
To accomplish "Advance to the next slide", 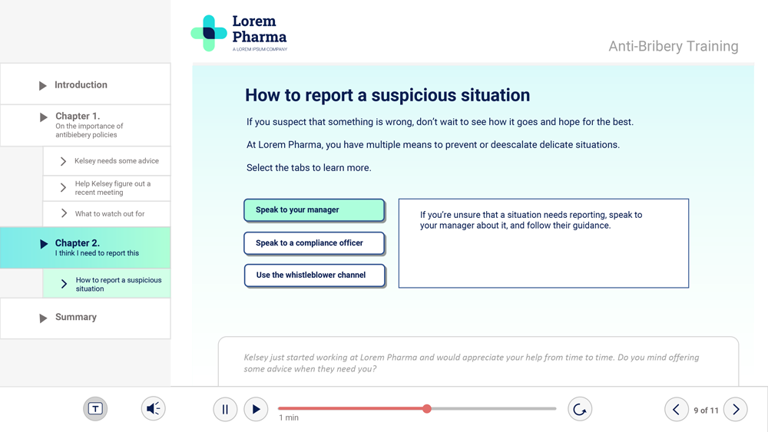I will coord(735,410).
